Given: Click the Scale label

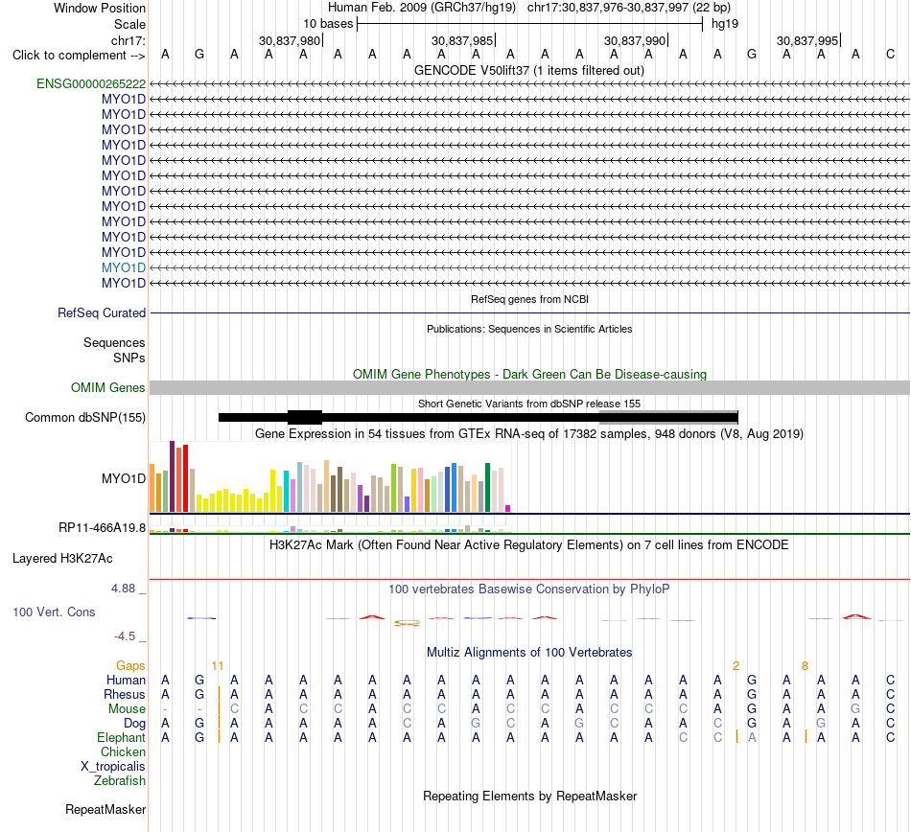Looking at the screenshot, I should [129, 24].
